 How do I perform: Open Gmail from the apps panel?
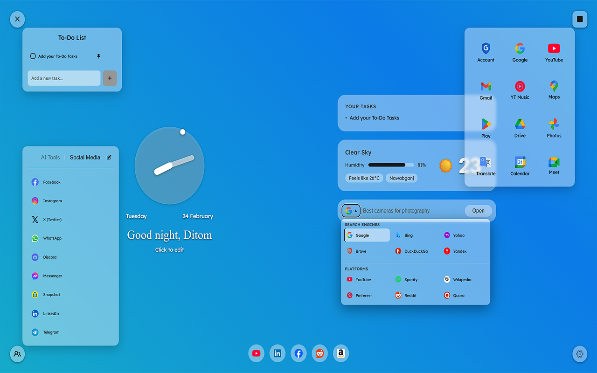point(486,90)
